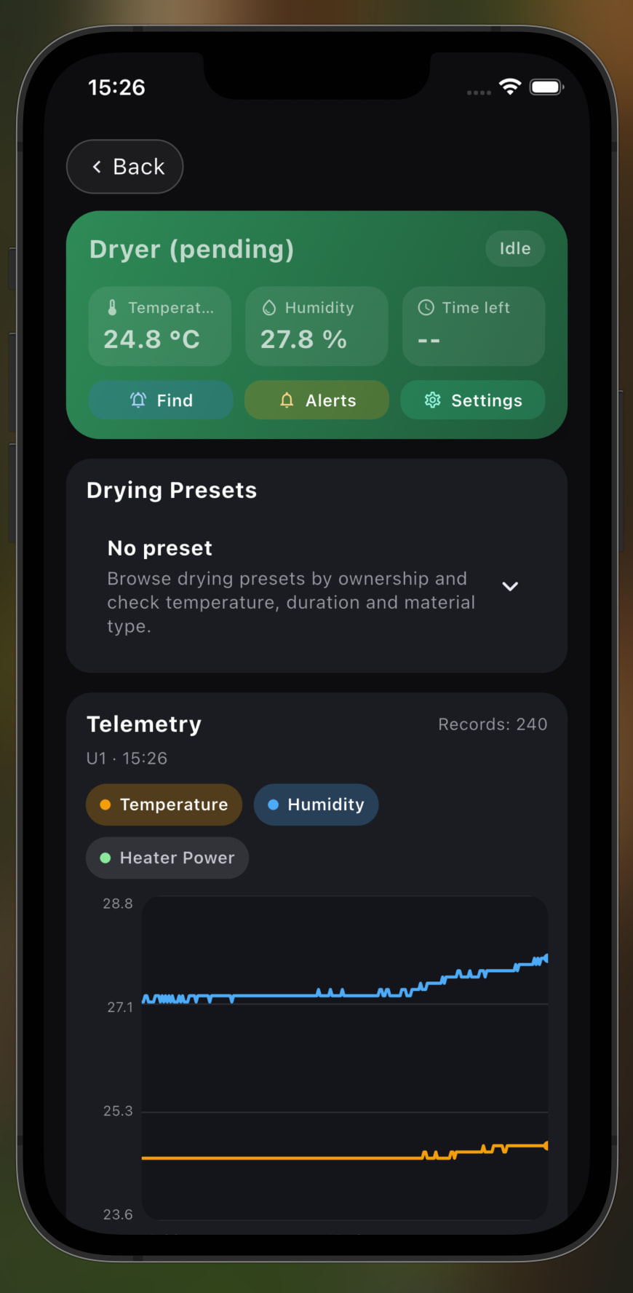The image size is (633, 1293).
Task: Tap the Time left card
Action: pos(473,325)
